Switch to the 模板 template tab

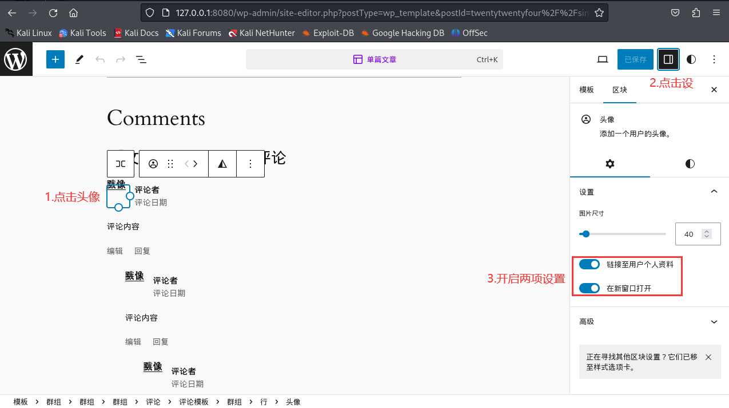[x=587, y=90]
